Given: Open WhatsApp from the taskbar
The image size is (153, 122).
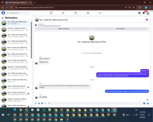Looking at the screenshot, I should (x=44, y=110).
